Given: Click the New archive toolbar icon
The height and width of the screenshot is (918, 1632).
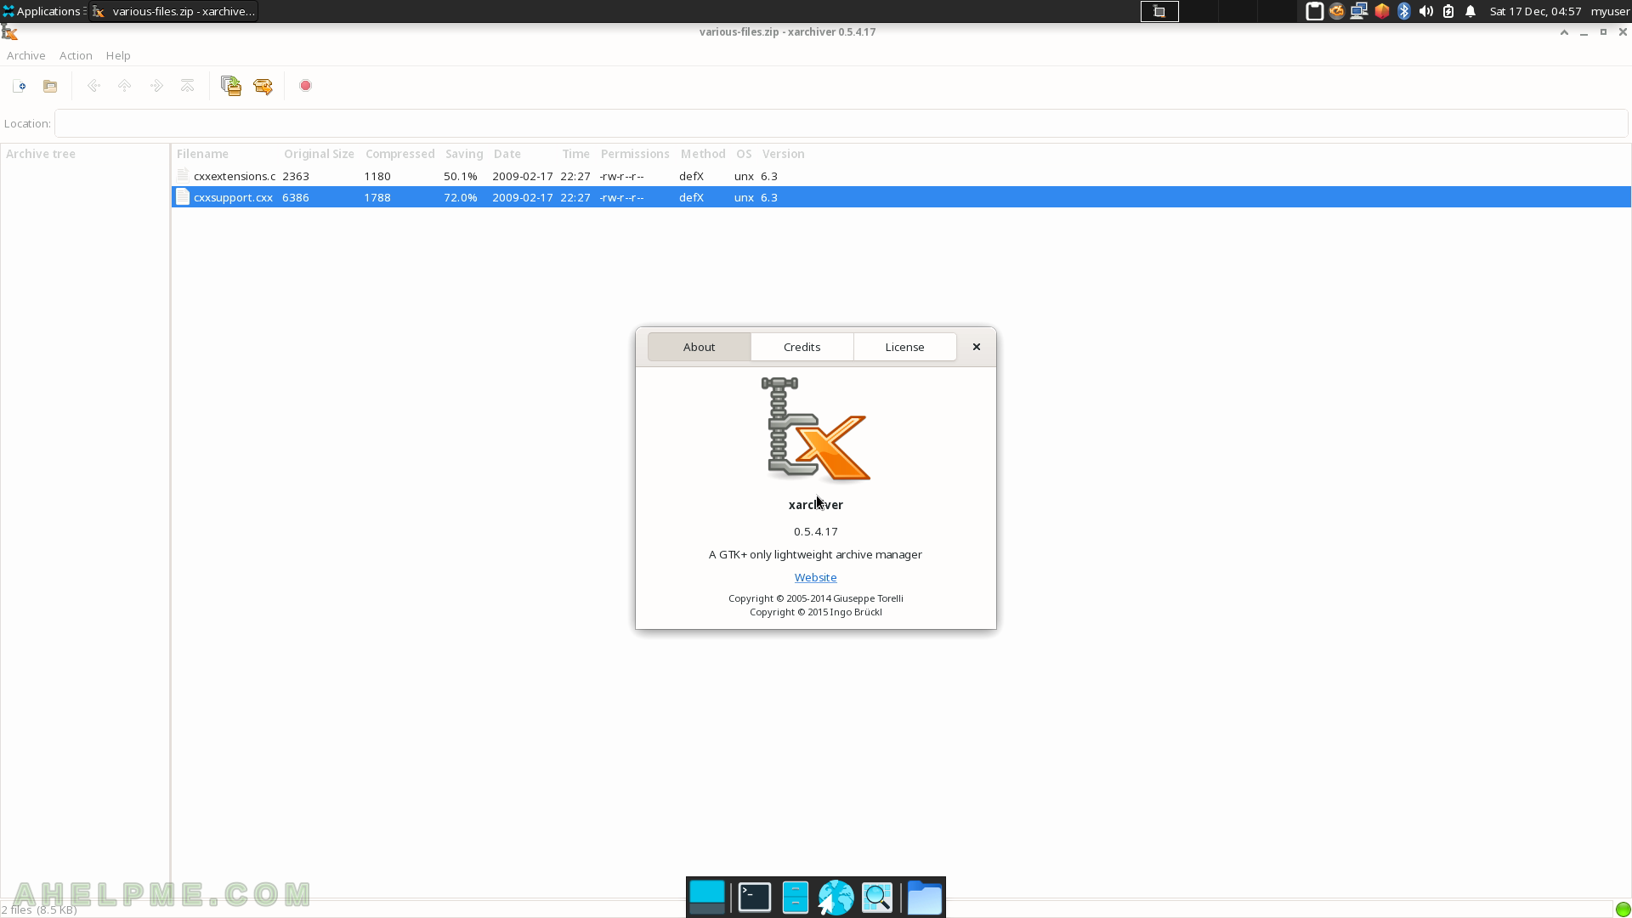Looking at the screenshot, I should (19, 86).
